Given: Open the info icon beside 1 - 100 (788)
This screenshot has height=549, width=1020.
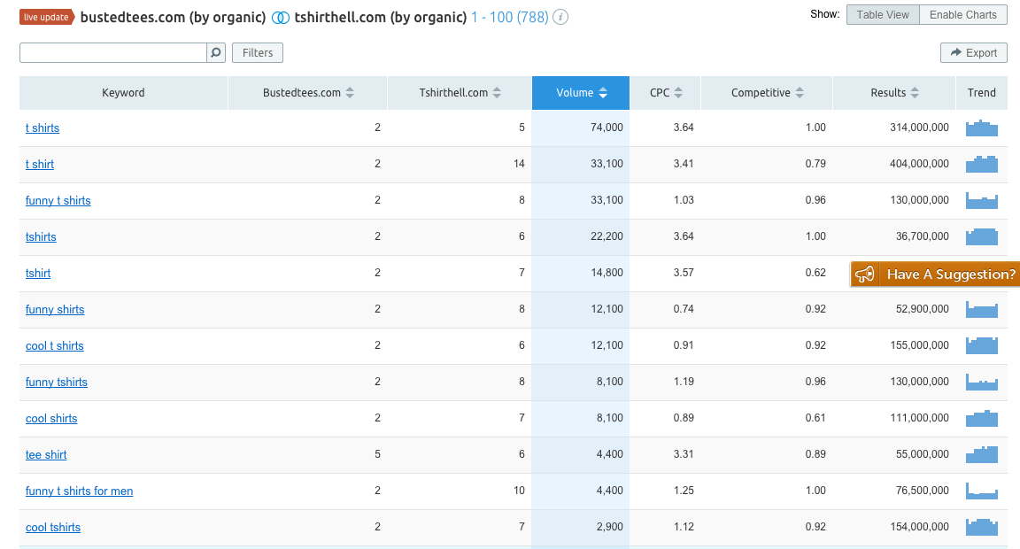Looking at the screenshot, I should 560,18.
